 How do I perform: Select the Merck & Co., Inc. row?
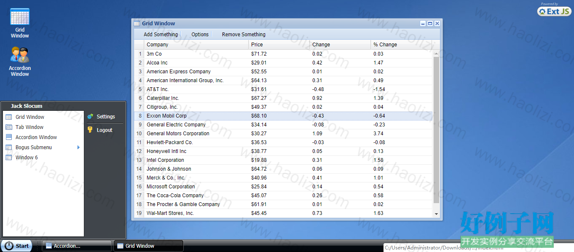(283, 178)
